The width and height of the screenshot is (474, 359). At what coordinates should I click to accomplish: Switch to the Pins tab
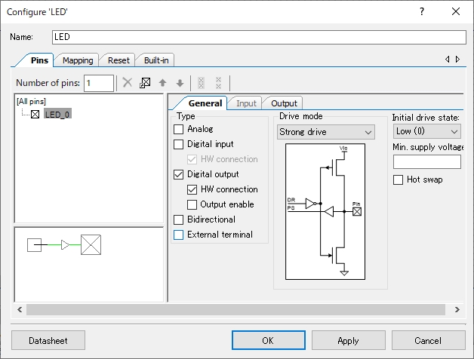tap(39, 60)
